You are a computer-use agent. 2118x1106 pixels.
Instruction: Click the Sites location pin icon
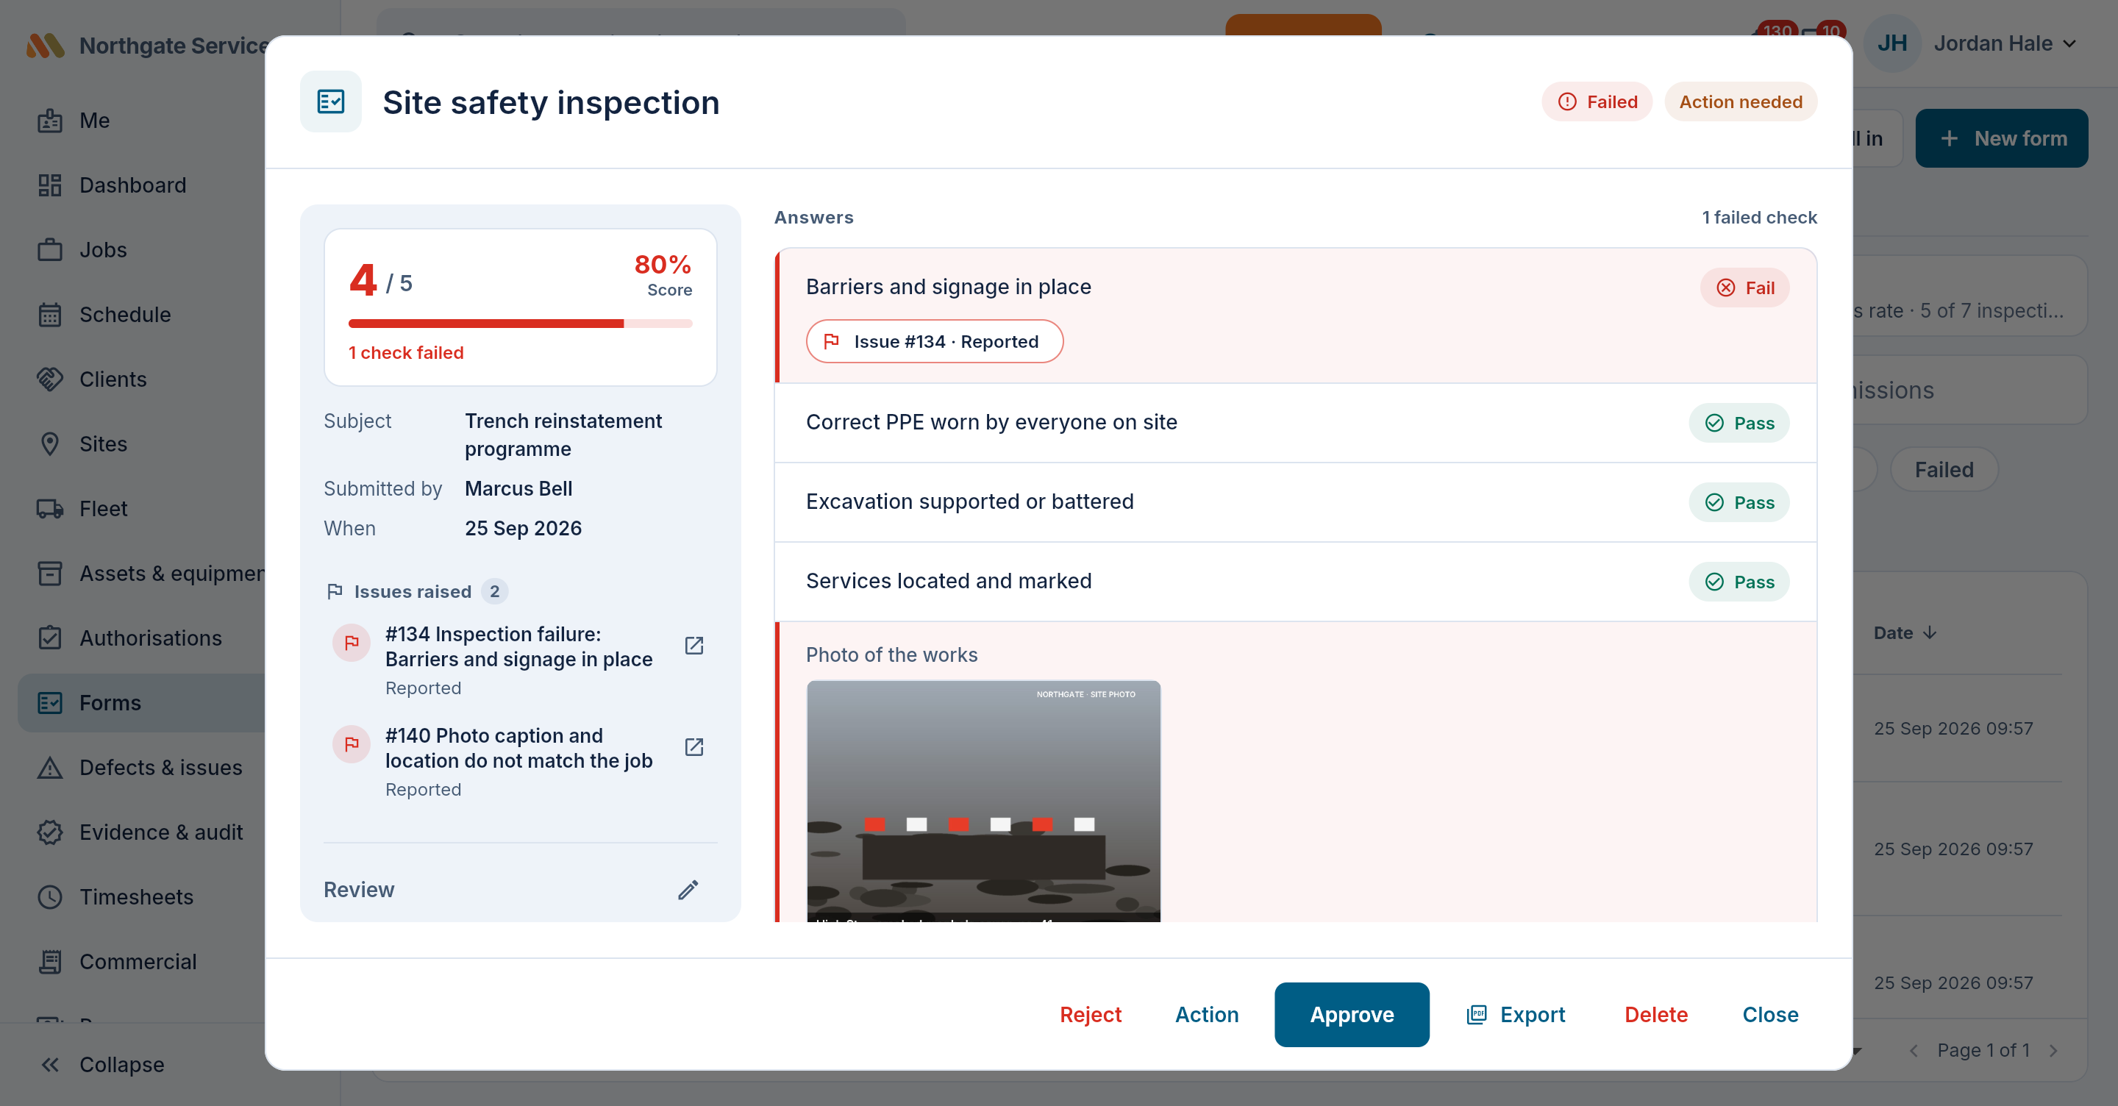point(50,444)
